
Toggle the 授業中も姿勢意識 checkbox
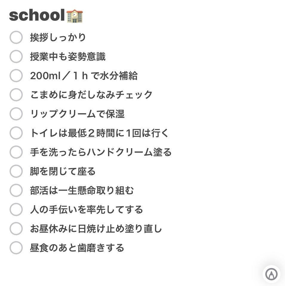pos(16,57)
